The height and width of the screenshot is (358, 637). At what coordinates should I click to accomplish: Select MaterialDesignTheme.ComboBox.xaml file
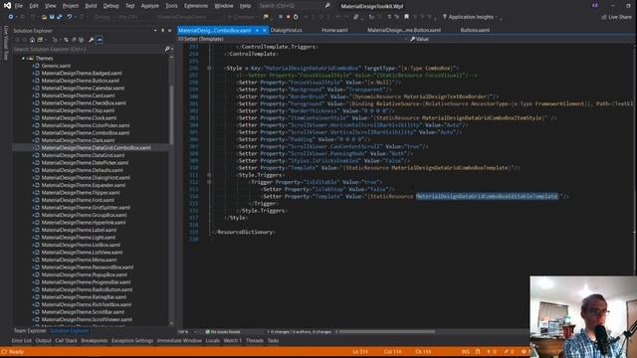(86, 132)
